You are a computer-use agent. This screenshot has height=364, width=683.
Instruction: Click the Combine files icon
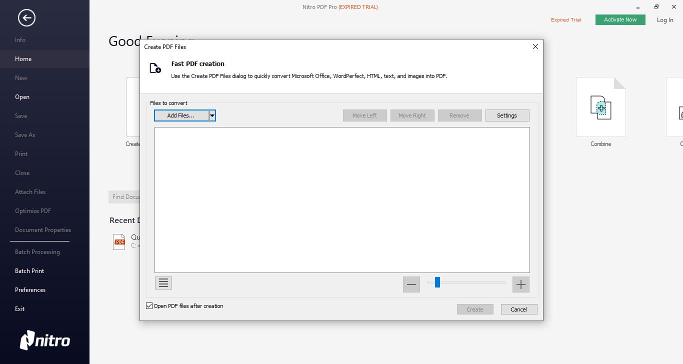[600, 107]
